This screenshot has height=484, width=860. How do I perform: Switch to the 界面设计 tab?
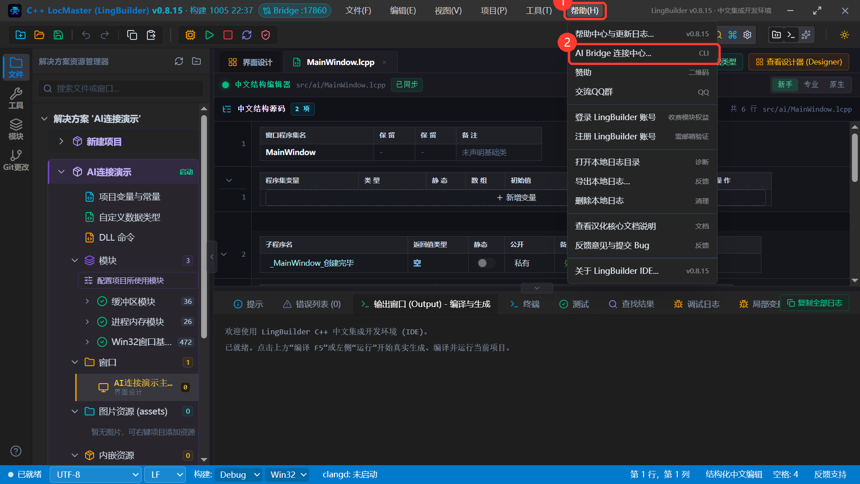point(250,62)
